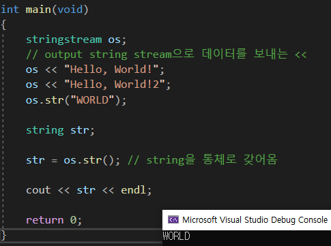Click the line os << "Hello, World!";
The image size is (331, 246).
[95, 70]
